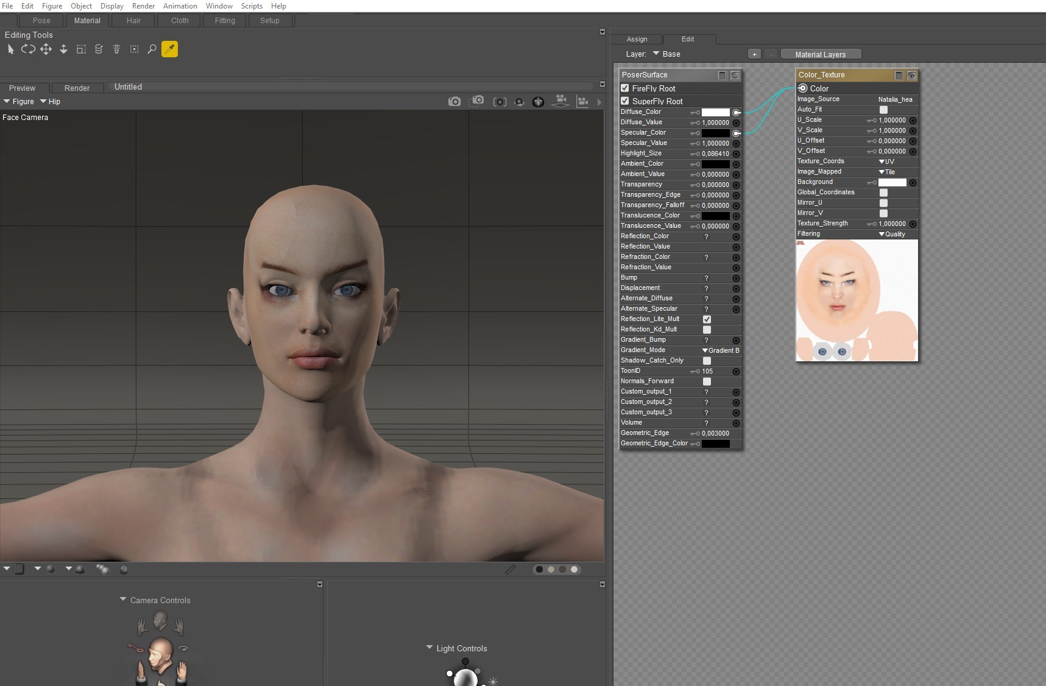Open the Gradient_Mode dropdown
This screenshot has height=686, width=1046.
coord(721,350)
